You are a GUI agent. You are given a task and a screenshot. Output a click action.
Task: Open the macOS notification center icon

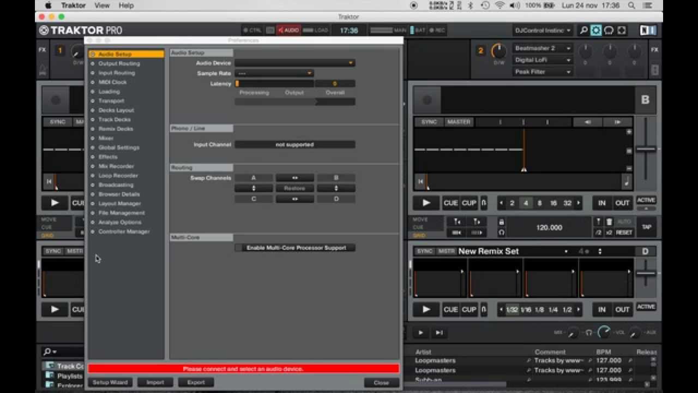(648, 5)
